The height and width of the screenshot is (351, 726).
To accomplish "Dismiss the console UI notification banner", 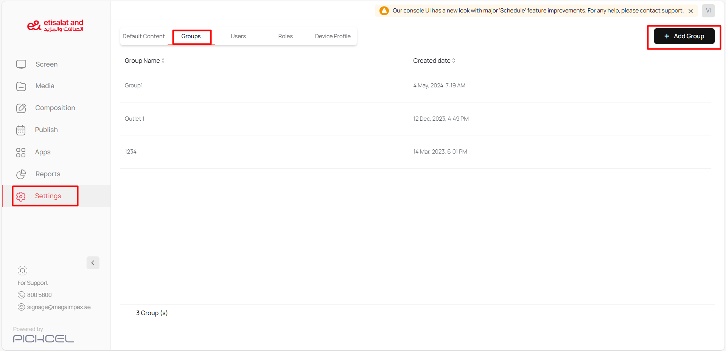I will click(690, 11).
